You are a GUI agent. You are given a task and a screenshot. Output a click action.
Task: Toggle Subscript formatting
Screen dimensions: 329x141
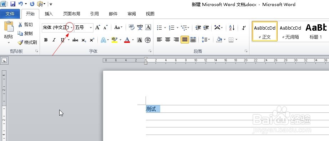point(84,40)
